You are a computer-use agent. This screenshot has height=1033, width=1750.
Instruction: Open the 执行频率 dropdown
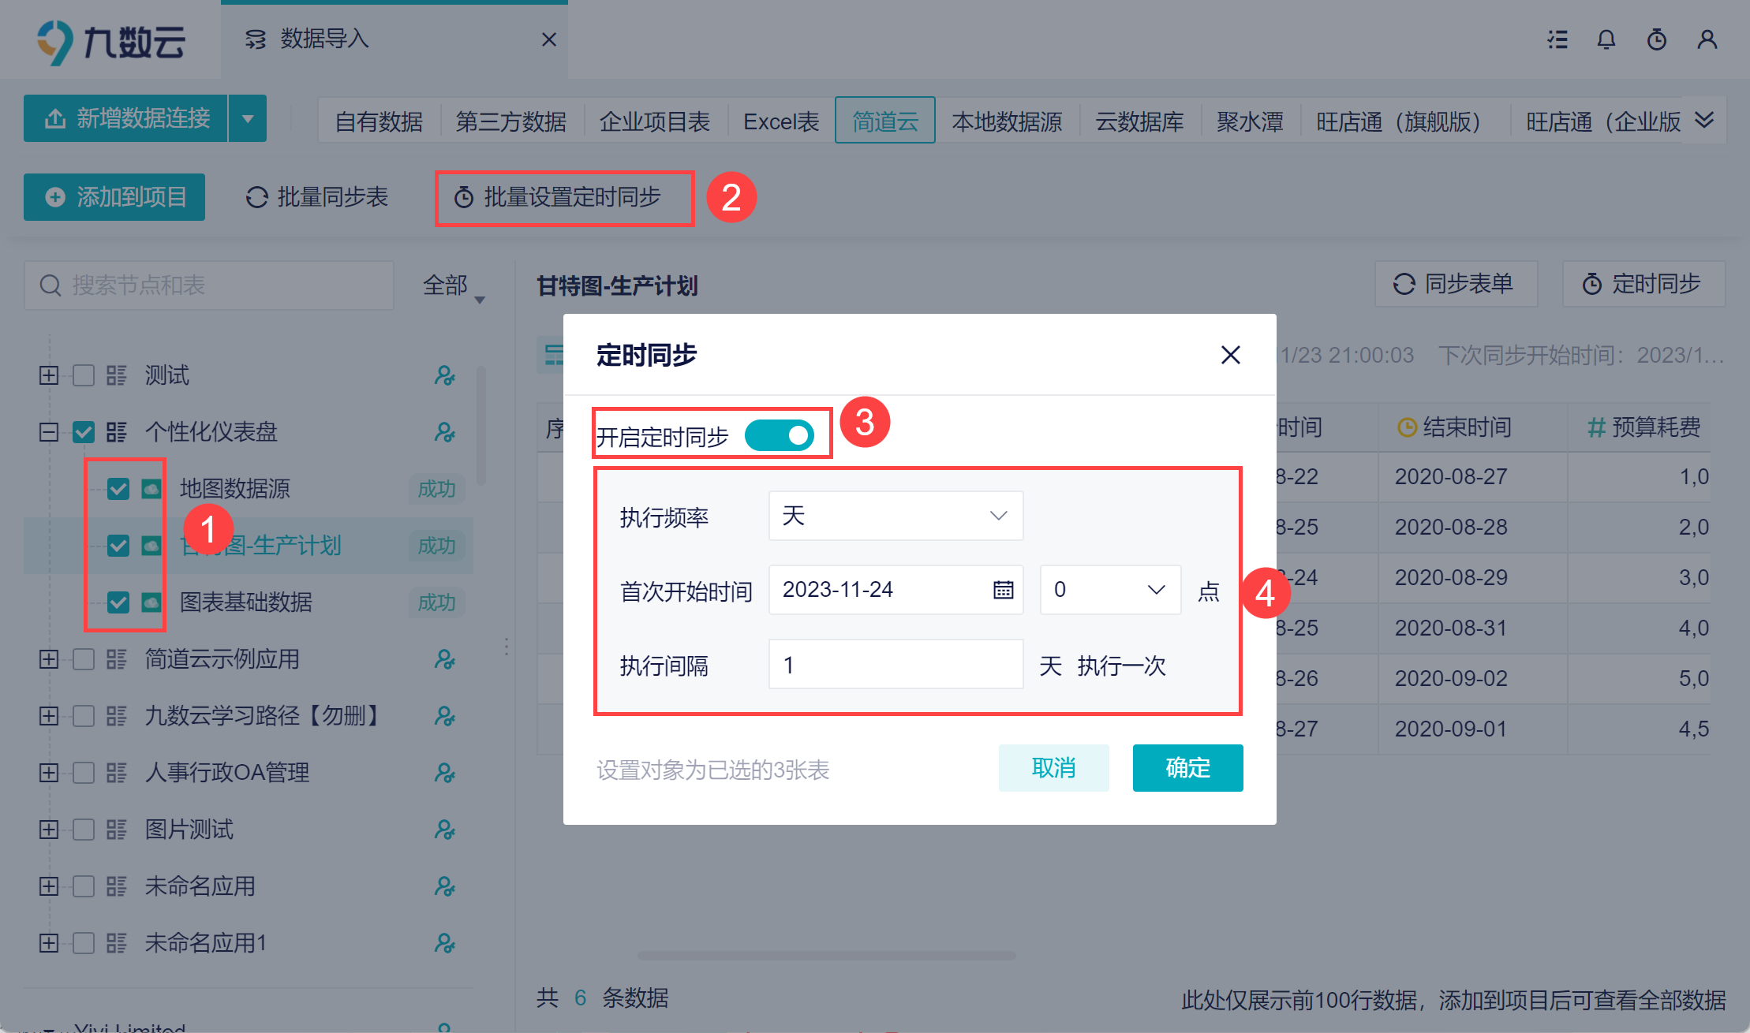pyautogui.click(x=896, y=516)
